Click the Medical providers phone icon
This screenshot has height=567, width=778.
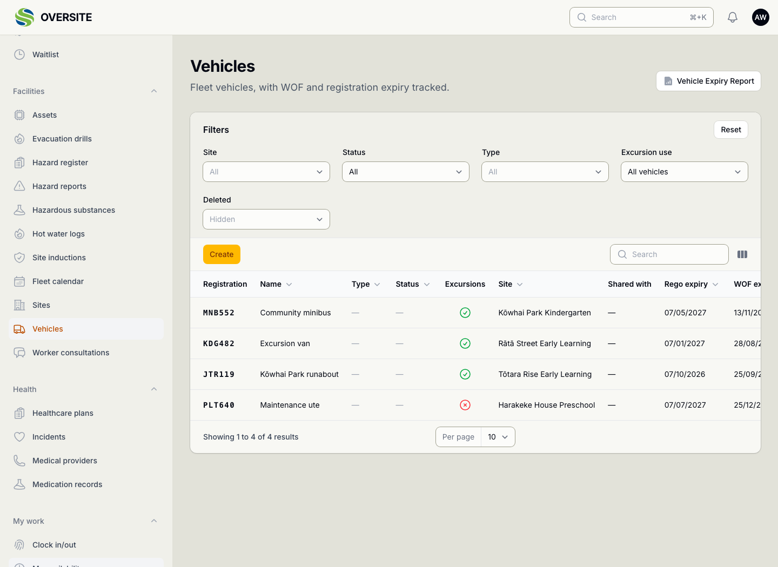(19, 461)
